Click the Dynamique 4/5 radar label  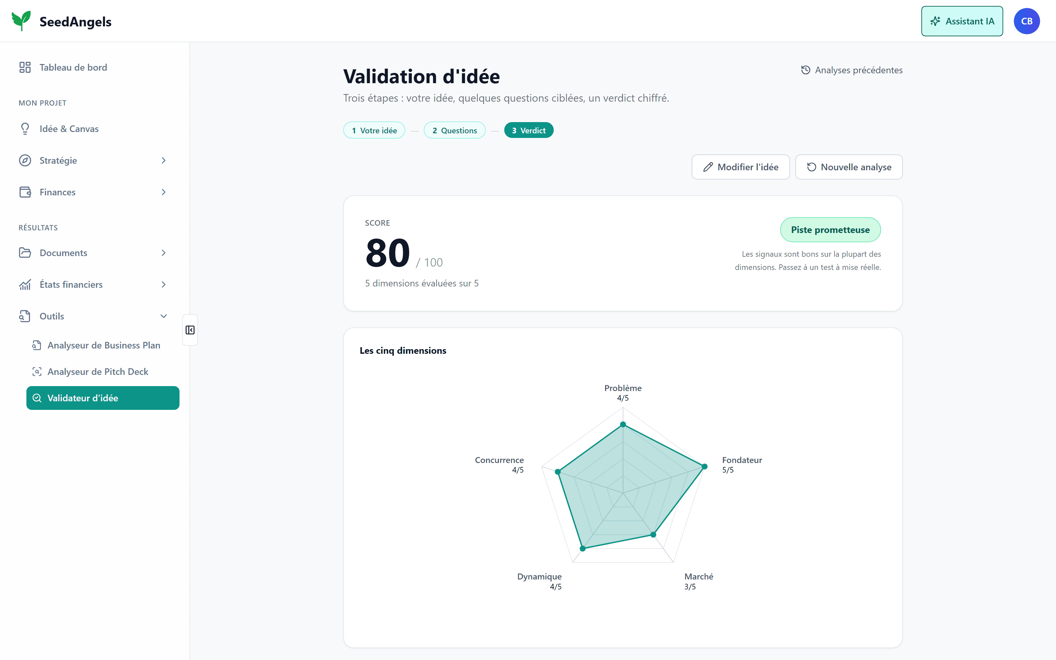tap(539, 581)
